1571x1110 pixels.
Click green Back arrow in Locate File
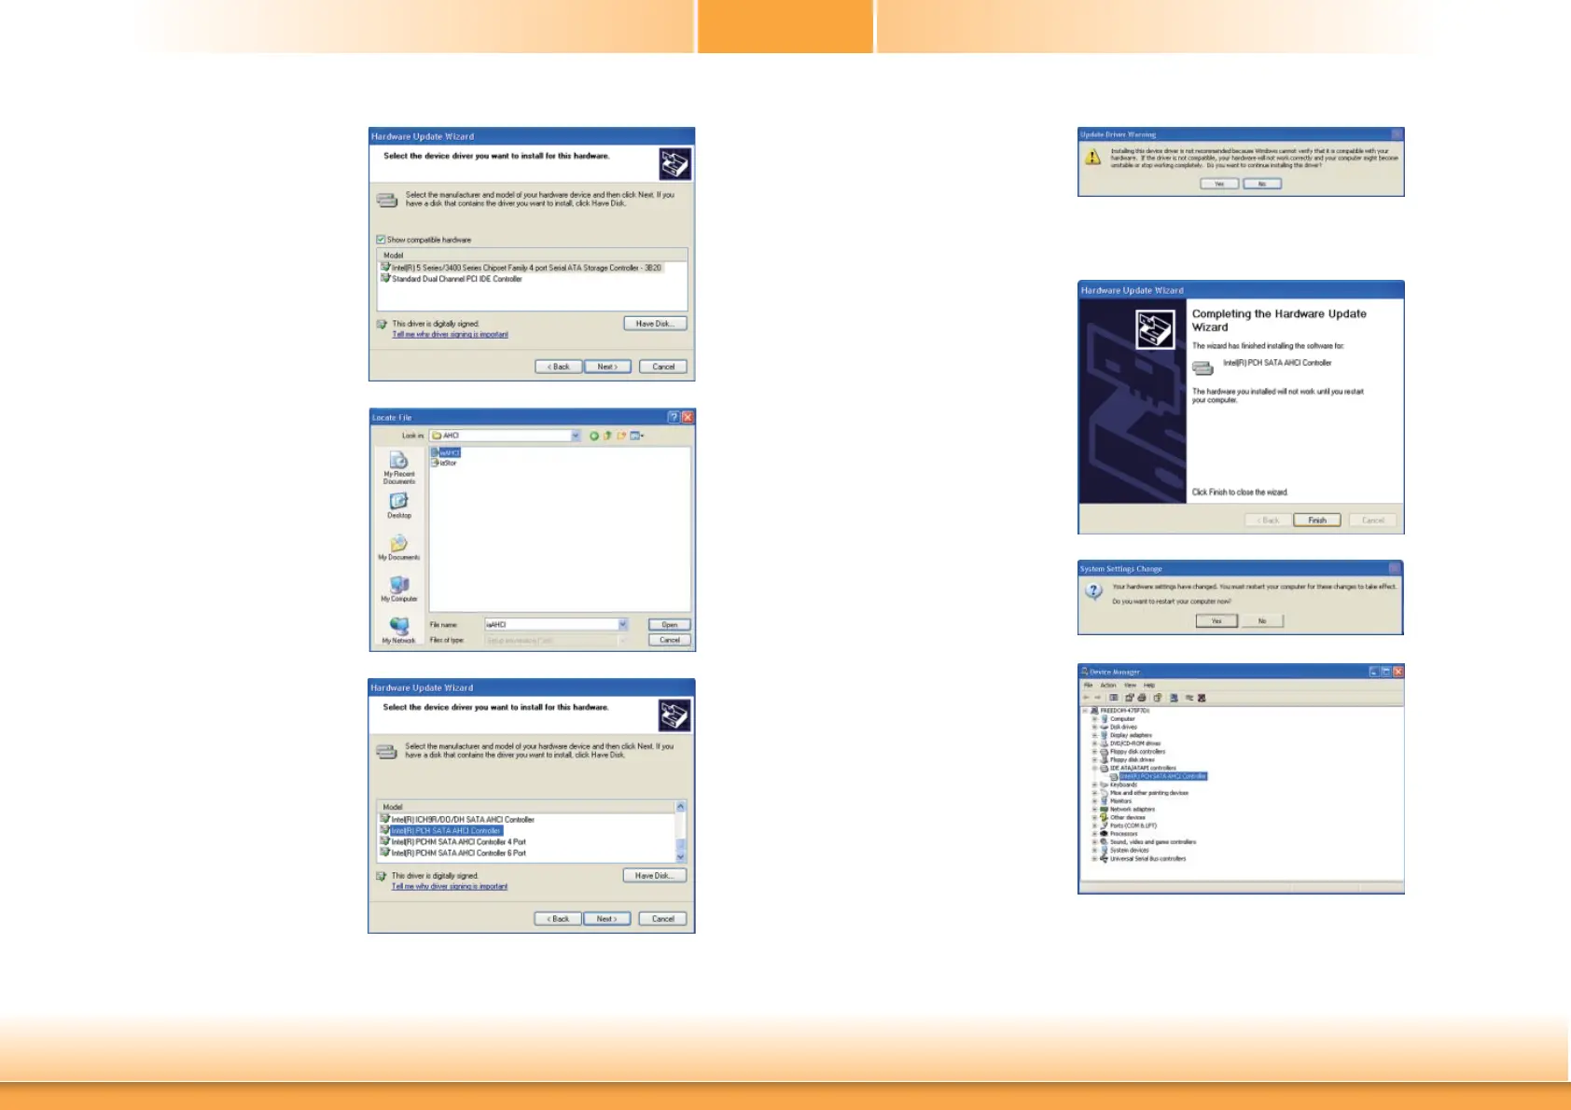click(x=593, y=436)
